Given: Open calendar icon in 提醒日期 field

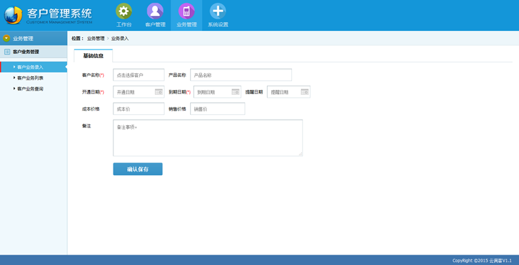Looking at the screenshot, I should click(304, 91).
